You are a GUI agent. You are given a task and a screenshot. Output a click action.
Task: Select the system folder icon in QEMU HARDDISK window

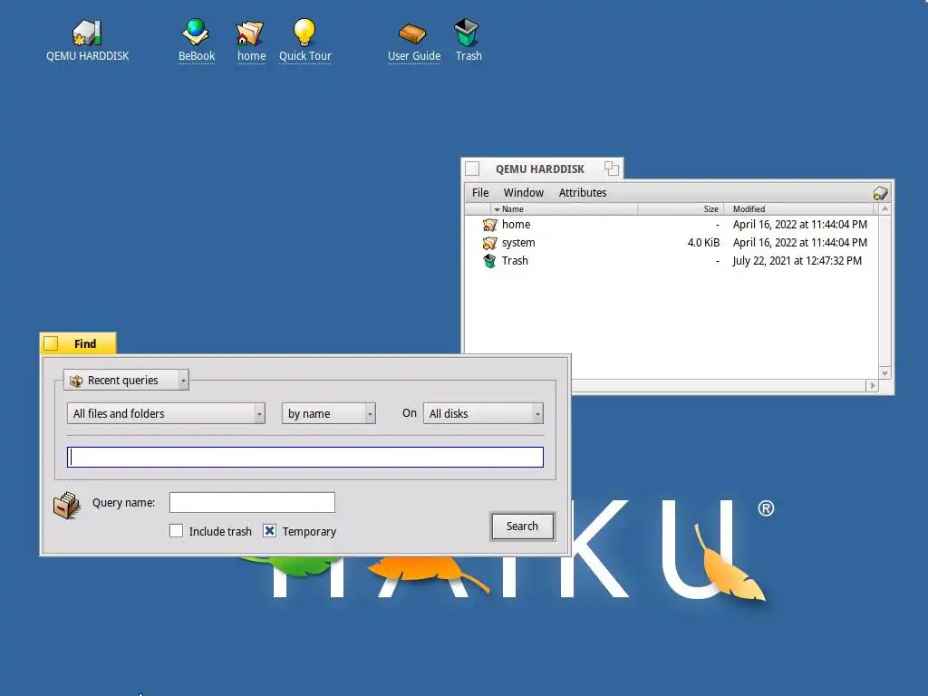490,243
